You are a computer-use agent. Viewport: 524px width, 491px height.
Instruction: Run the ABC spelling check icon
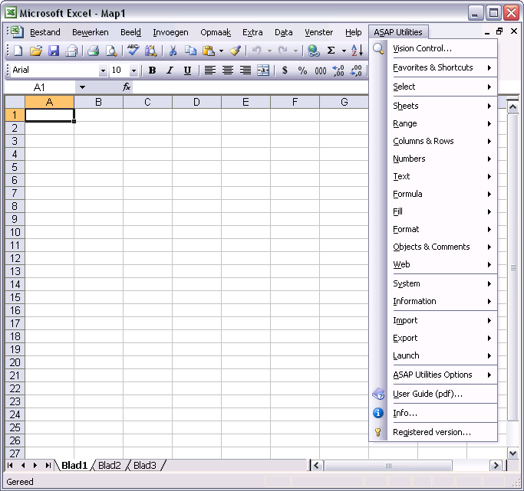133,51
